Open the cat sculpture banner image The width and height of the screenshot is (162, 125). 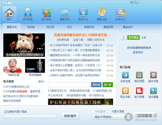tap(24, 45)
